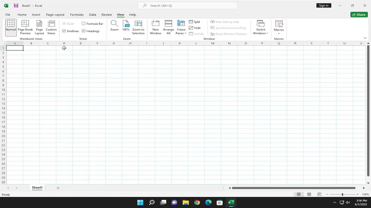
Task: Select cell A1
Action: click(x=15, y=48)
